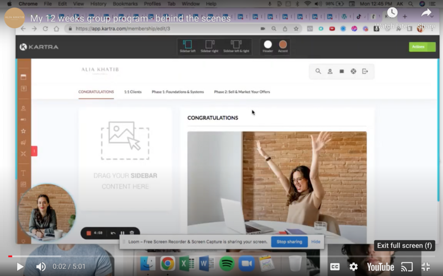This screenshot has height=276, width=443.
Task: Open a new Chrome tab plus
Action: click(x=405, y=17)
